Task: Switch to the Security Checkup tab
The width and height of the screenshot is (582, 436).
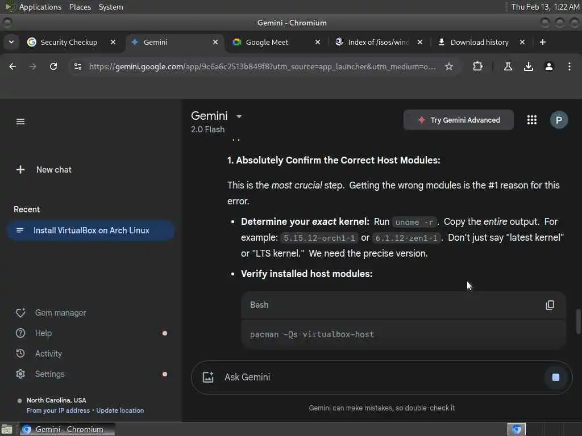Action: [69, 42]
